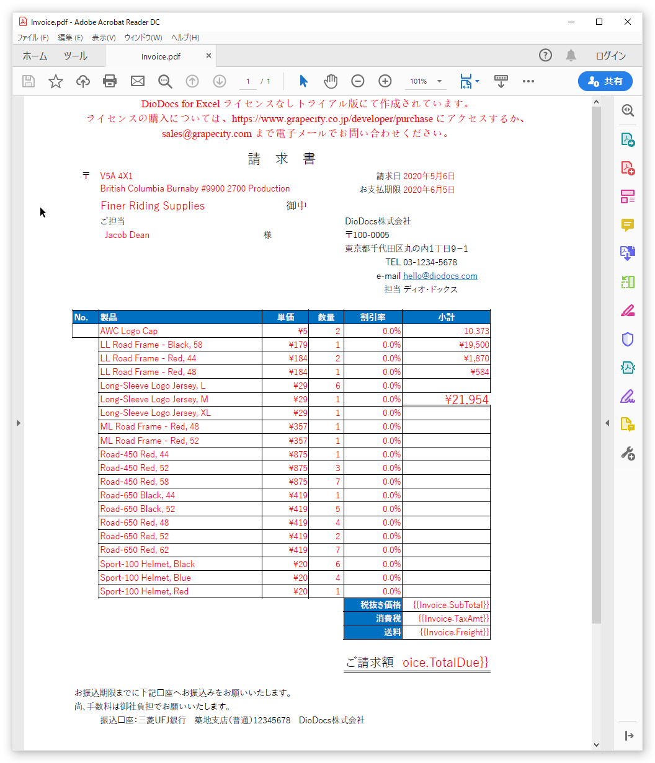Open the Compress PDF sidebar tool
This screenshot has height=763, width=655.
[x=628, y=368]
